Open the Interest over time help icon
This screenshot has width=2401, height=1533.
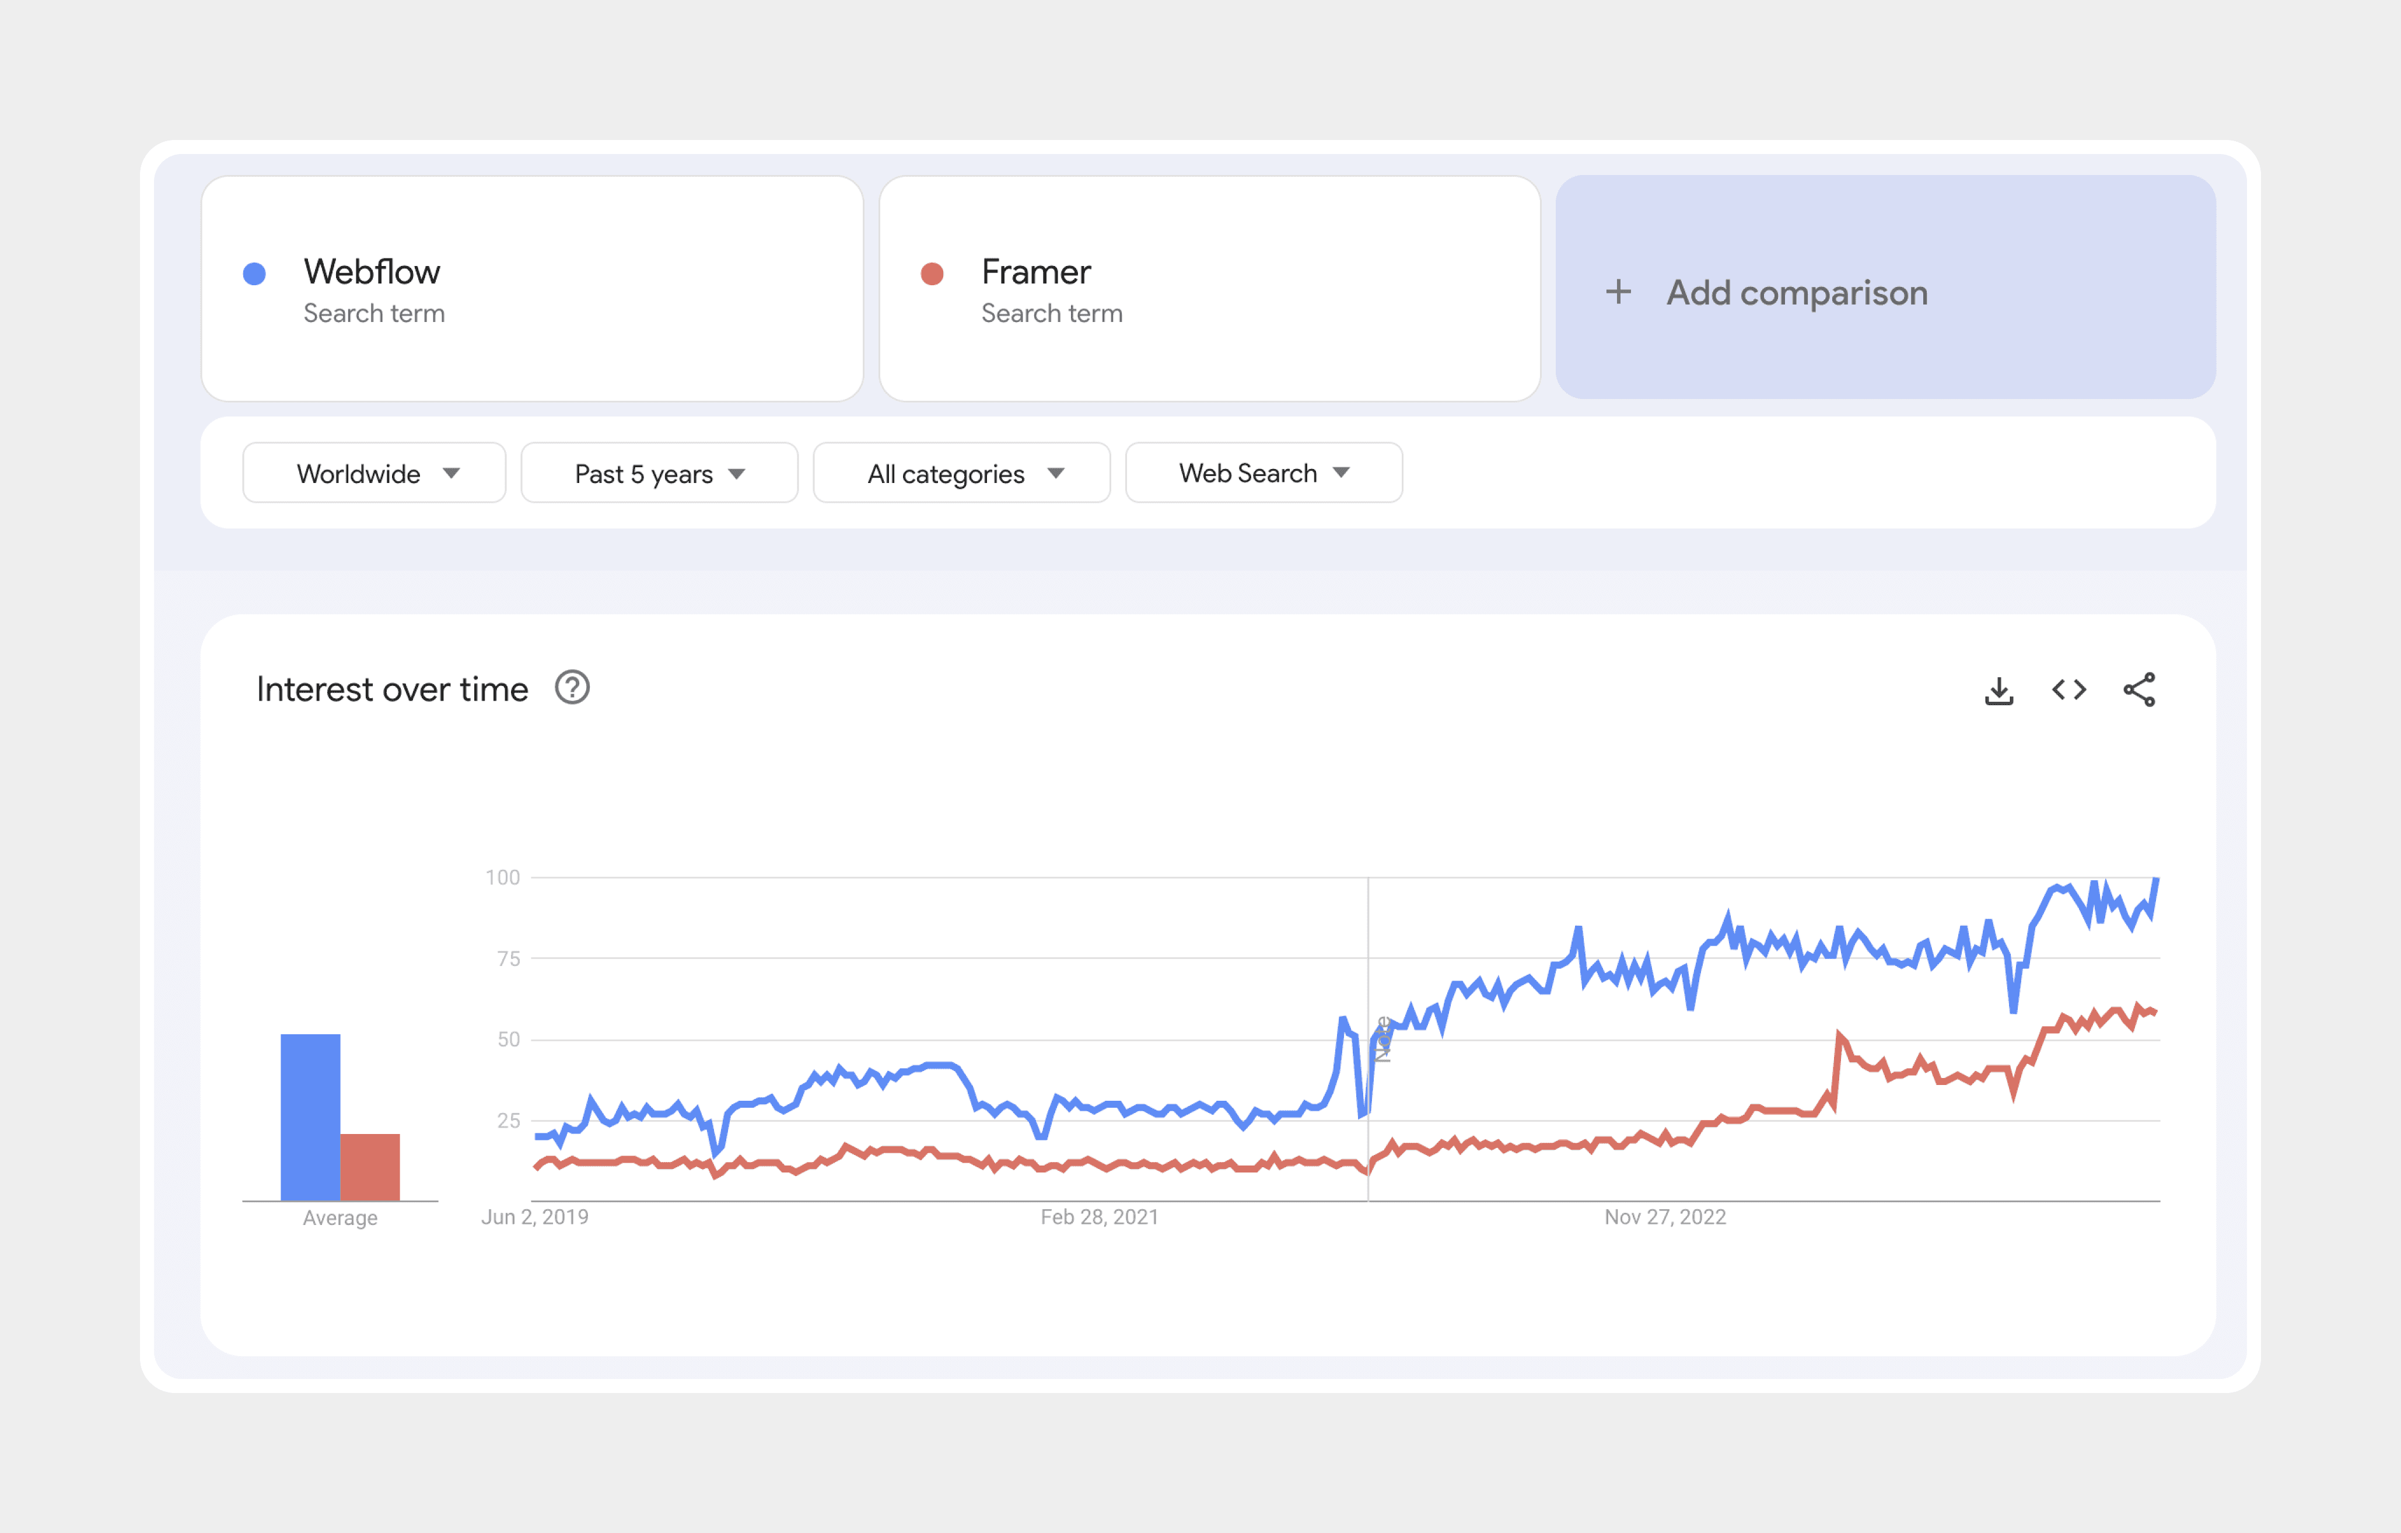point(572,688)
